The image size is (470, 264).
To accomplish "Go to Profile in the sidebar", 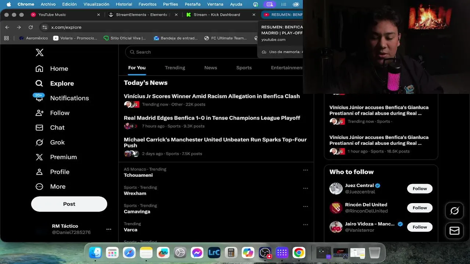I will (x=53, y=172).
